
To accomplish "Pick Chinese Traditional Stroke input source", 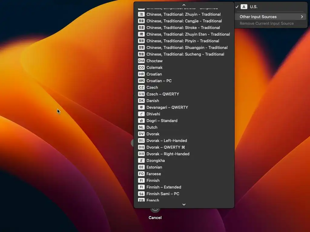I will point(184,27).
